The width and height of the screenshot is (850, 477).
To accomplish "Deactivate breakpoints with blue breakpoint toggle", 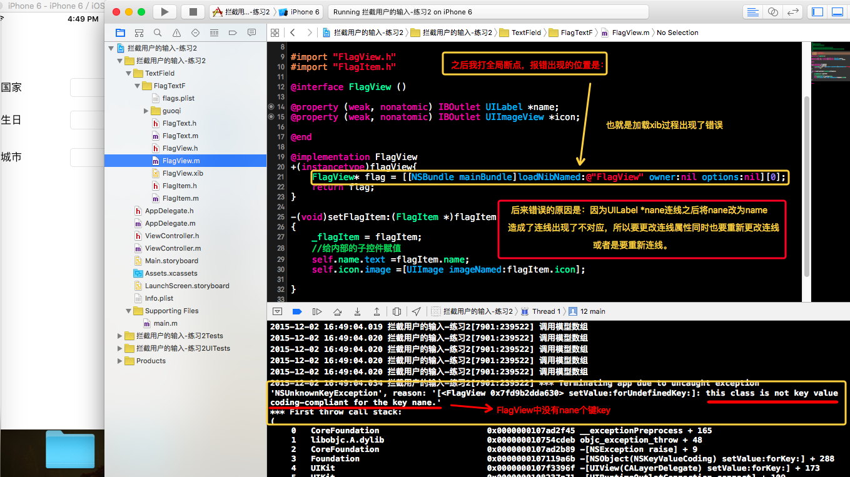I will 297,311.
